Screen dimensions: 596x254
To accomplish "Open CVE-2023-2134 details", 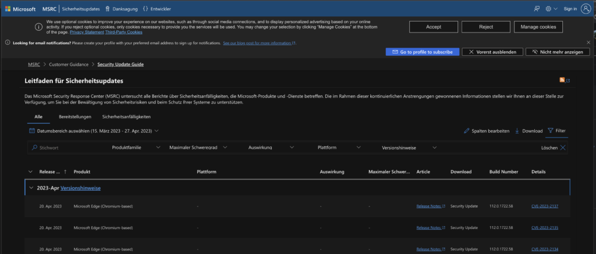I will [x=545, y=249].
